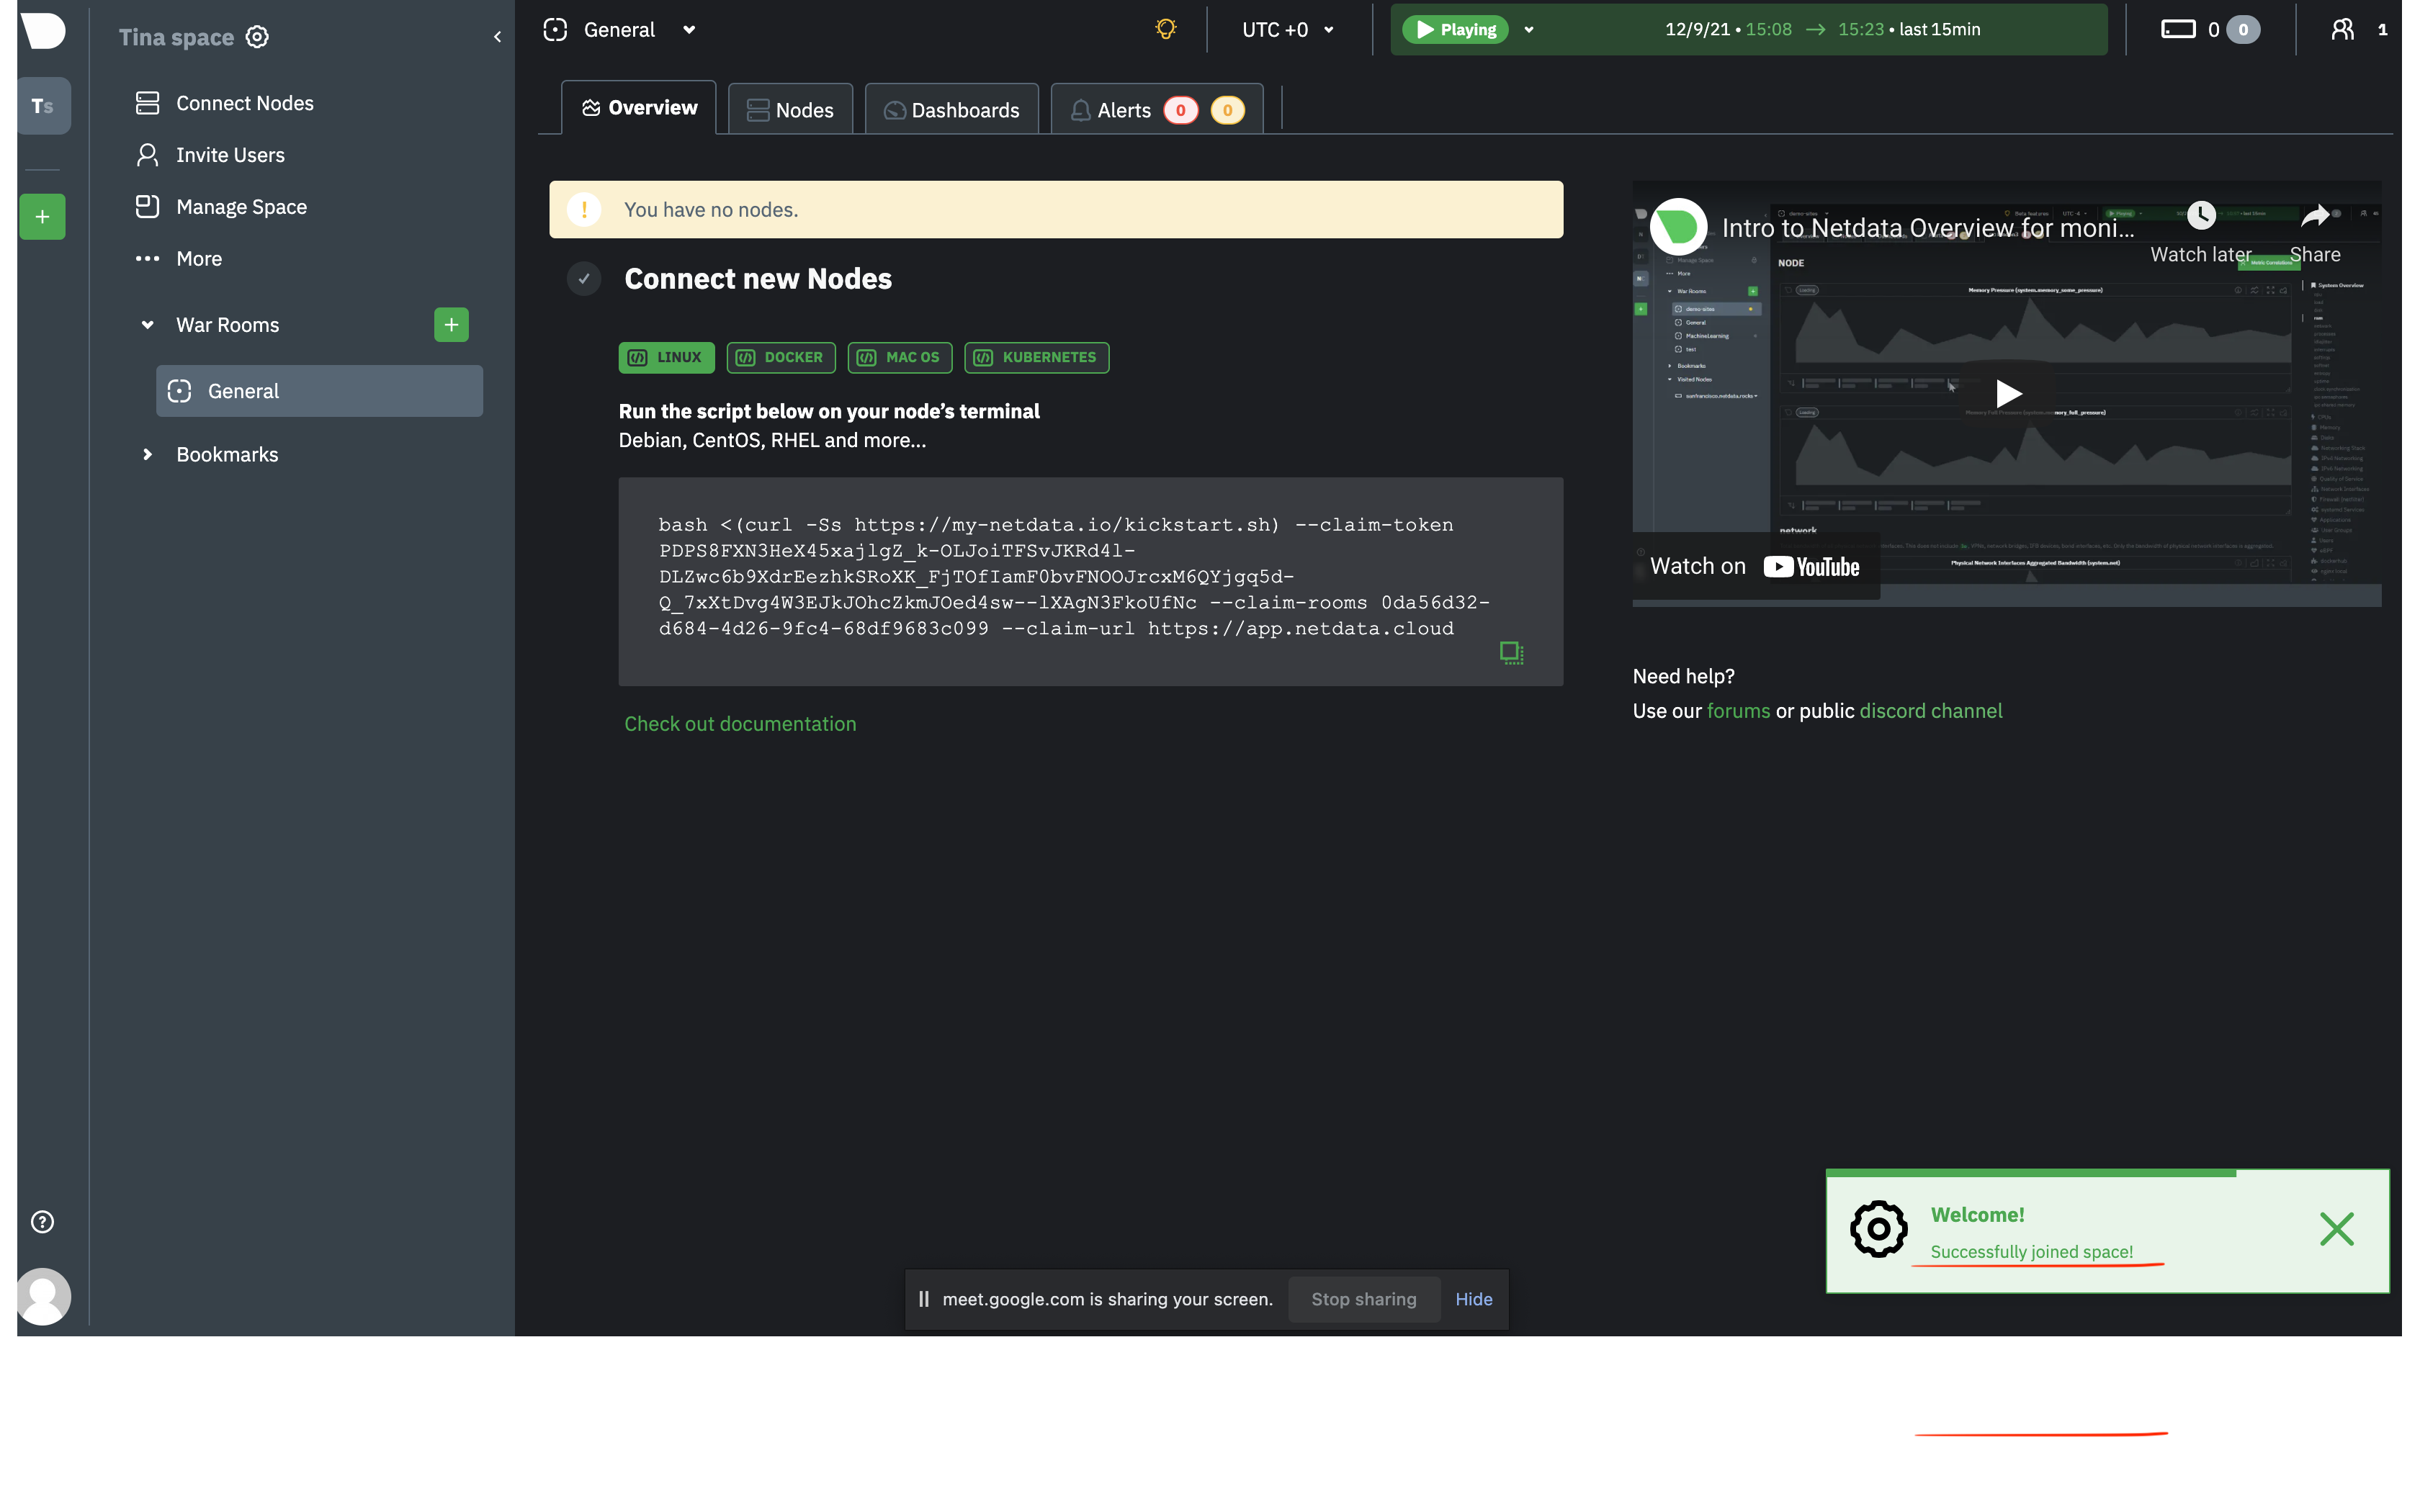This screenshot has height=1512, width=2420.
Task: Click the yellow lightbulb icon in top bar
Action: pyautogui.click(x=1166, y=29)
